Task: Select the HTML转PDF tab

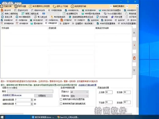Action: click(51, 23)
